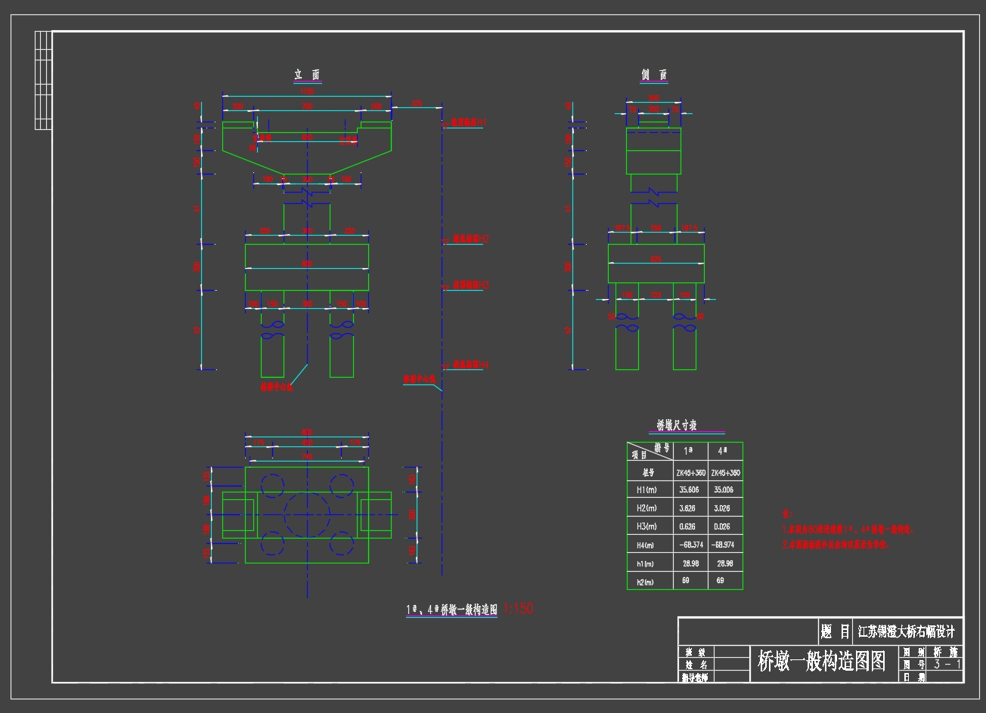Select the 3-1 drawing number cell
Viewport: 986px width, 713px height.
947,665
